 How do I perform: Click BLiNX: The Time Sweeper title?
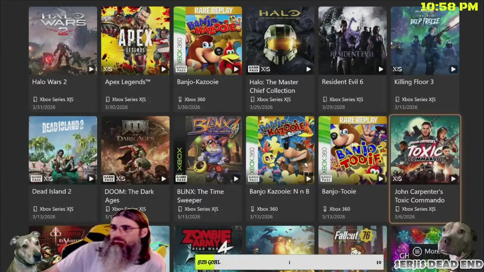[x=200, y=196]
